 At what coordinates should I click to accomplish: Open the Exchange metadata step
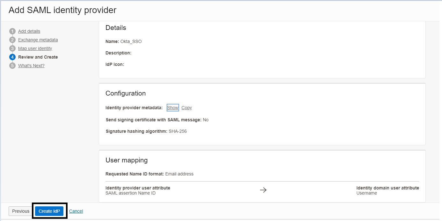tap(38, 40)
